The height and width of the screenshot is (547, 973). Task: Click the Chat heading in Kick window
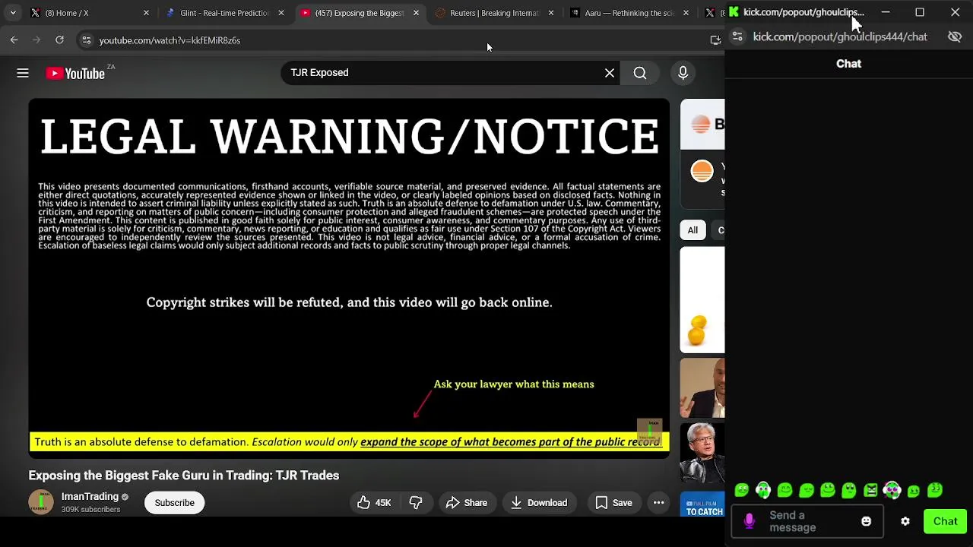pyautogui.click(x=848, y=64)
